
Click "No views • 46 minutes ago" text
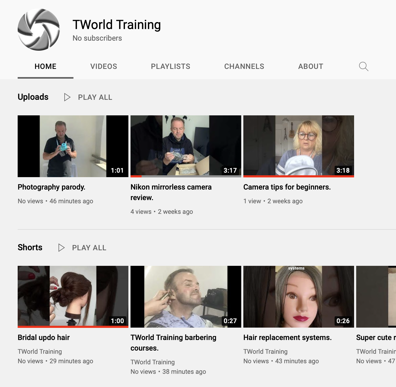(55, 201)
